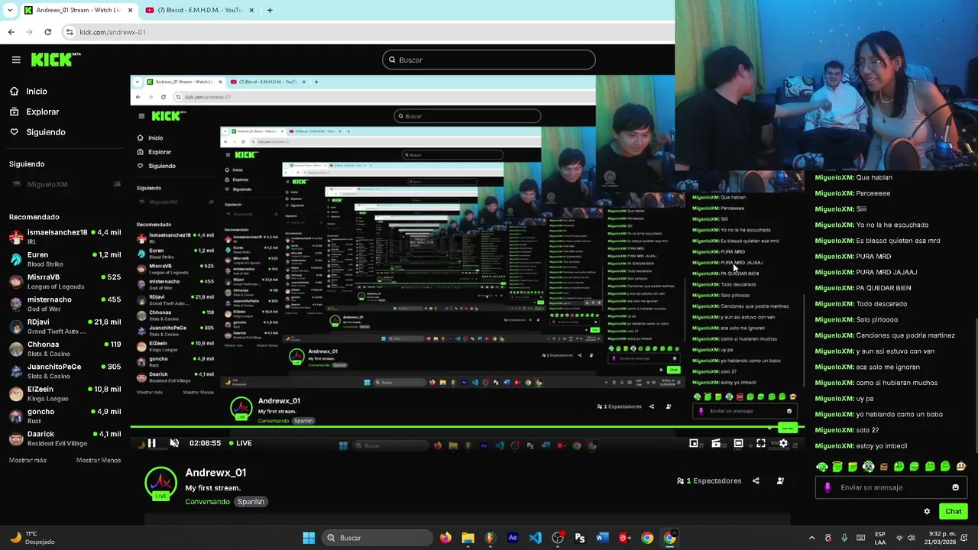
Task: Open MigueloXM followed channel
Action: (65, 184)
